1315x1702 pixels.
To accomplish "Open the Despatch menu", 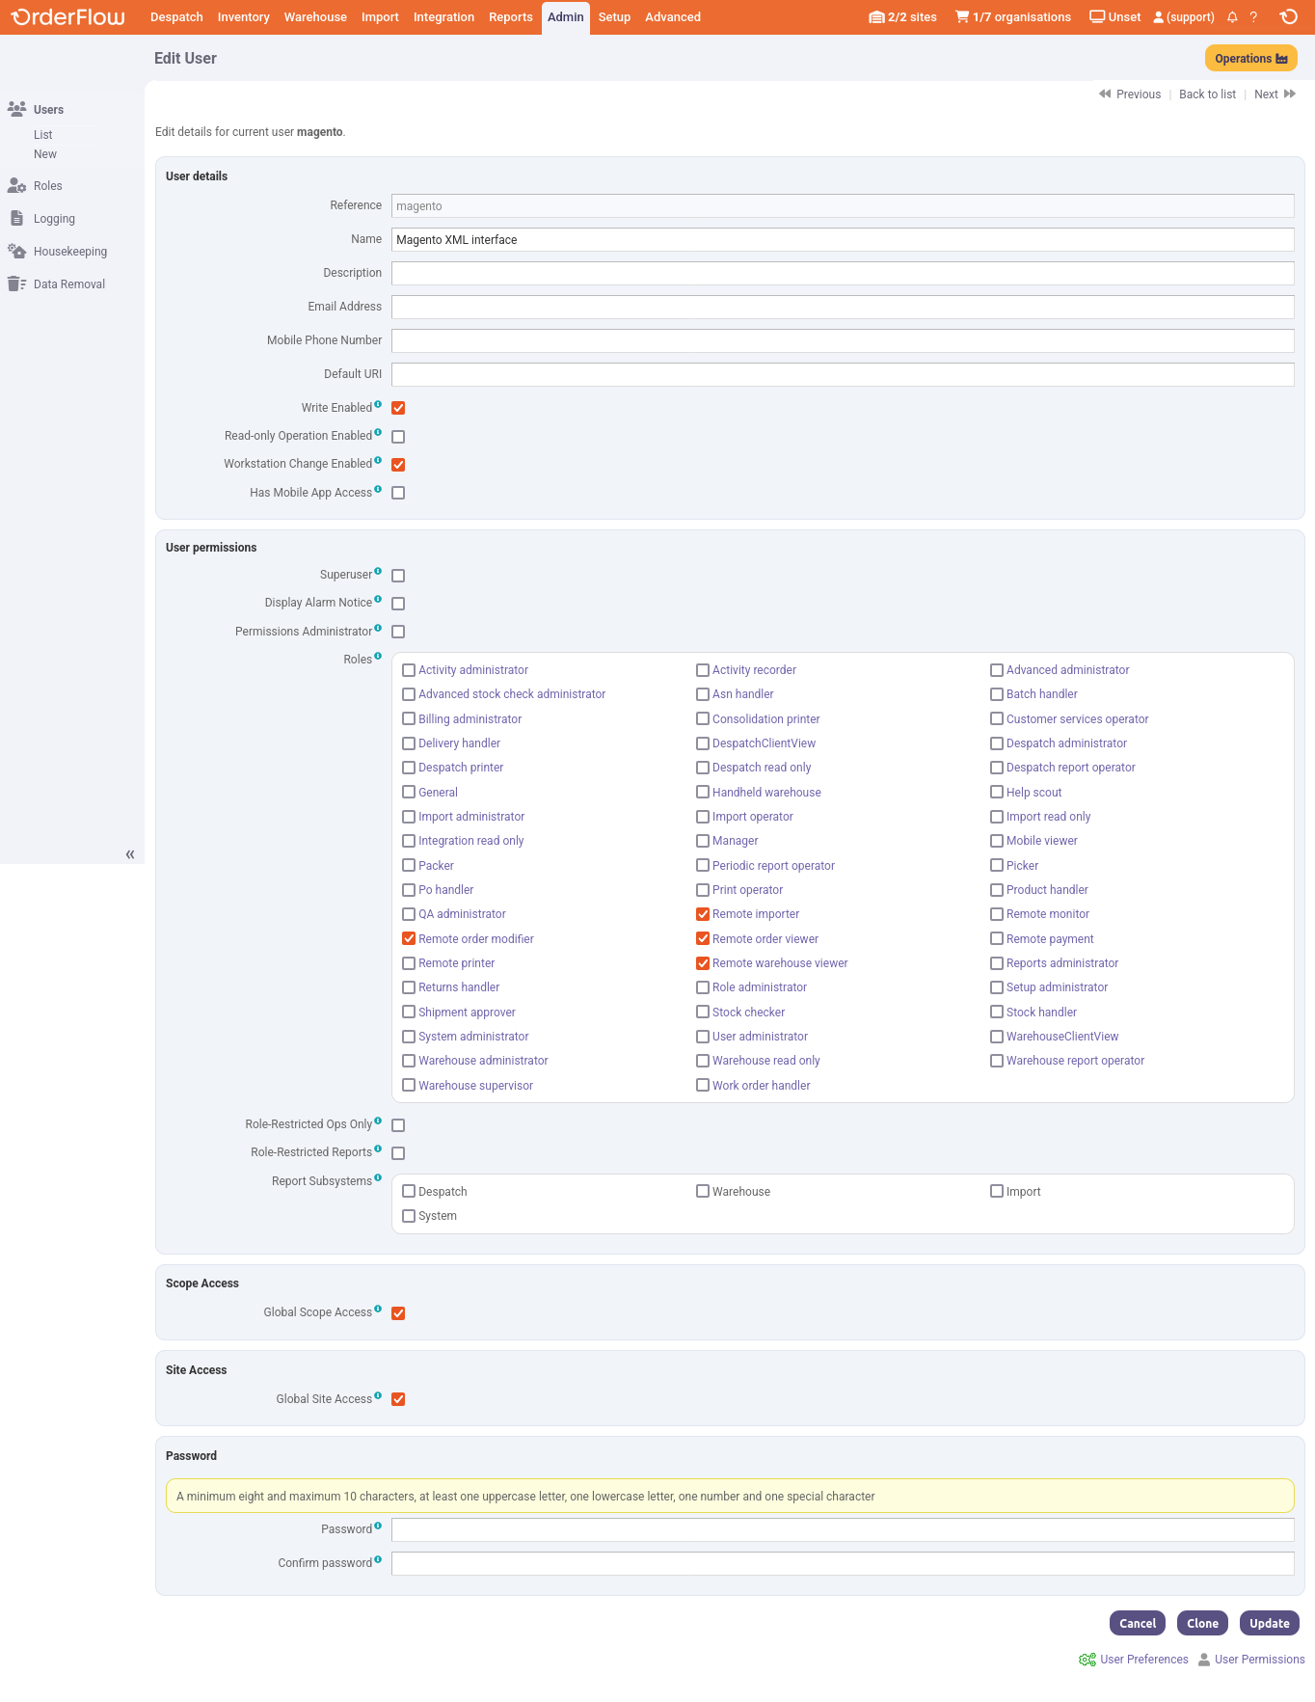I will coord(176,17).
